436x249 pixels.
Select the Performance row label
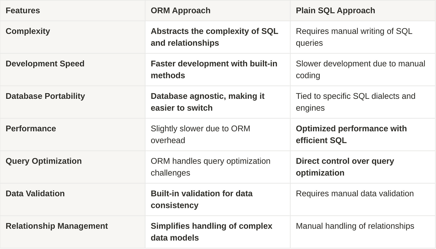[31, 128]
